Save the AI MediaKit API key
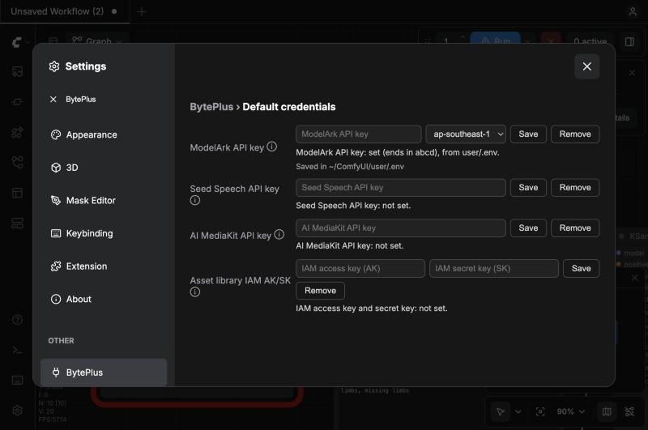Image resolution: width=648 pixels, height=430 pixels. (528, 228)
